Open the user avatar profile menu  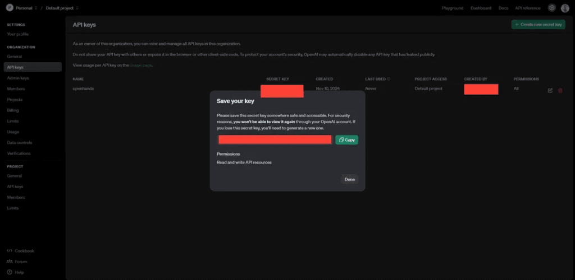(565, 8)
